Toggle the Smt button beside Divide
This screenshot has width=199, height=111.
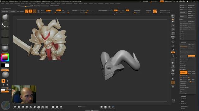(192, 56)
